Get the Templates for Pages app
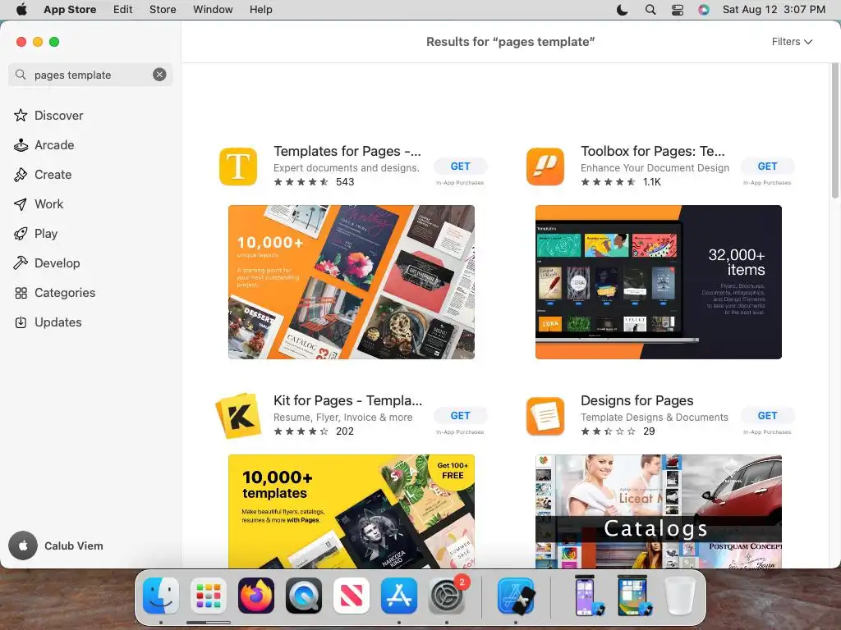This screenshot has height=630, width=841. pos(460,166)
